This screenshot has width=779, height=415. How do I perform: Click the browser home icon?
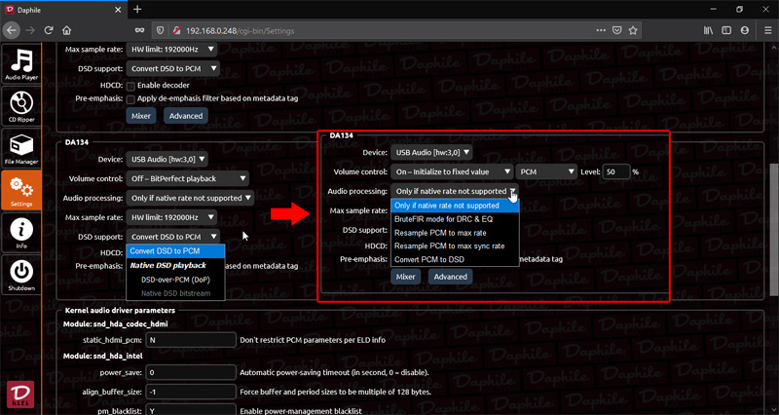point(66,30)
